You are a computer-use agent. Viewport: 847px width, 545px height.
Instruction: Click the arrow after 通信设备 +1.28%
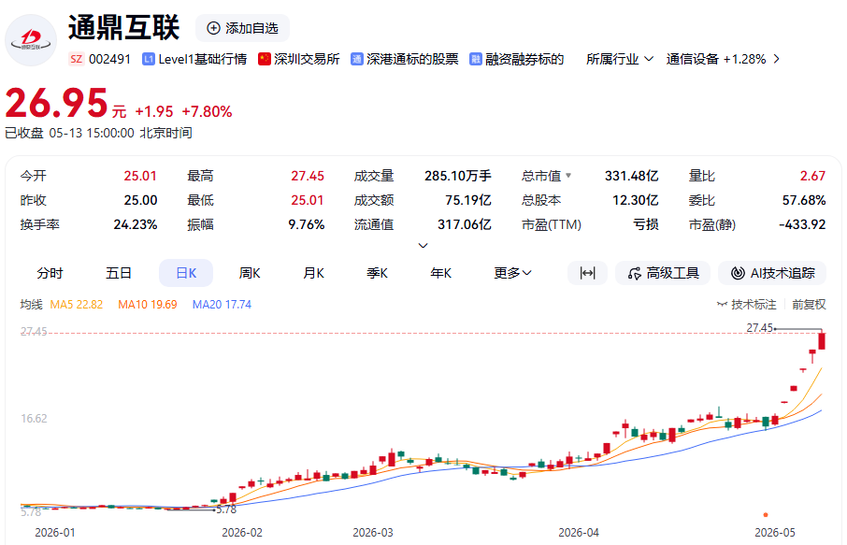tap(776, 59)
